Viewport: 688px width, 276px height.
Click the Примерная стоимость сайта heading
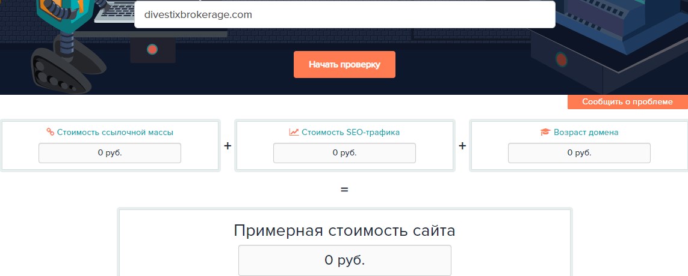point(344,230)
